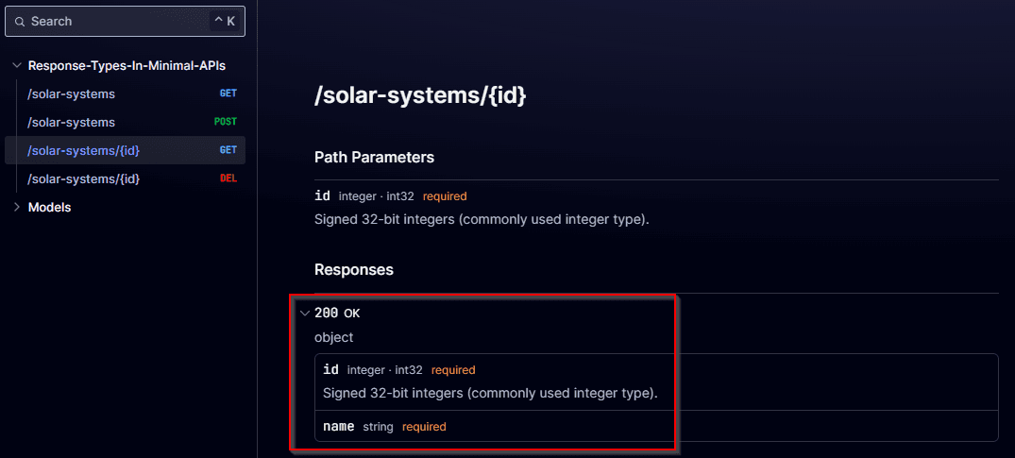Select the highlighted /solar-systems/{id} GET entry

pos(125,150)
